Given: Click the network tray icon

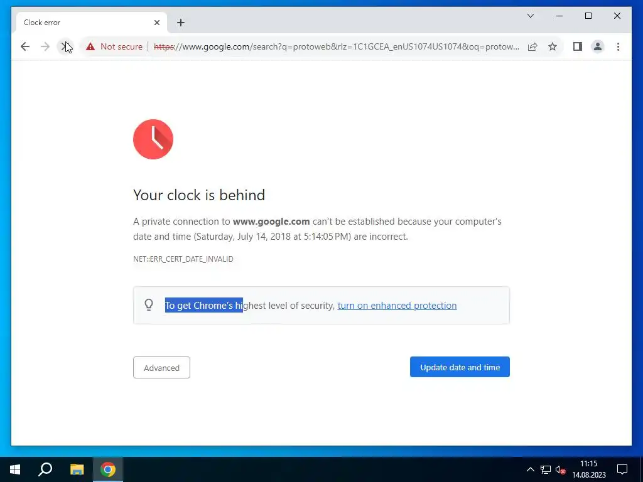Looking at the screenshot, I should [546, 469].
